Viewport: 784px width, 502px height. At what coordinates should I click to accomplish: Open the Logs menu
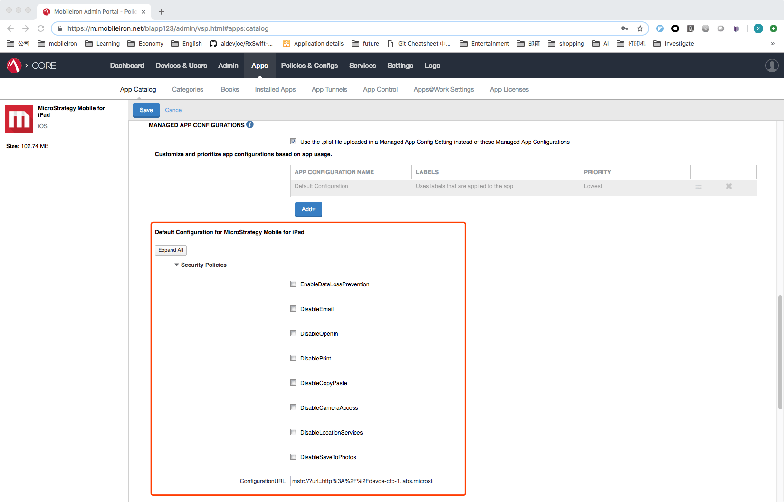[432, 66]
